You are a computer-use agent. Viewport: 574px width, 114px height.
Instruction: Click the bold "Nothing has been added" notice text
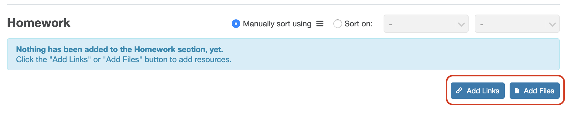click(x=120, y=49)
